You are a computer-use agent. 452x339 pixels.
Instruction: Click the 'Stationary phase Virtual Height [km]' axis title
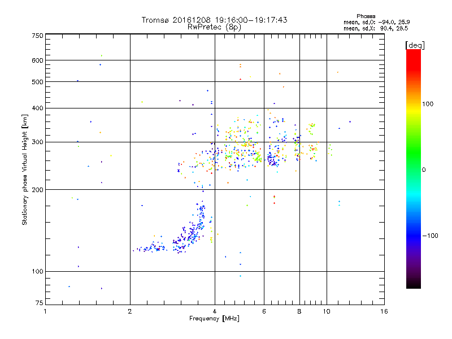[25, 169]
